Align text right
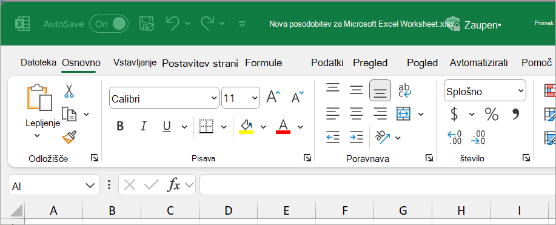The image size is (556, 225). 380,114
